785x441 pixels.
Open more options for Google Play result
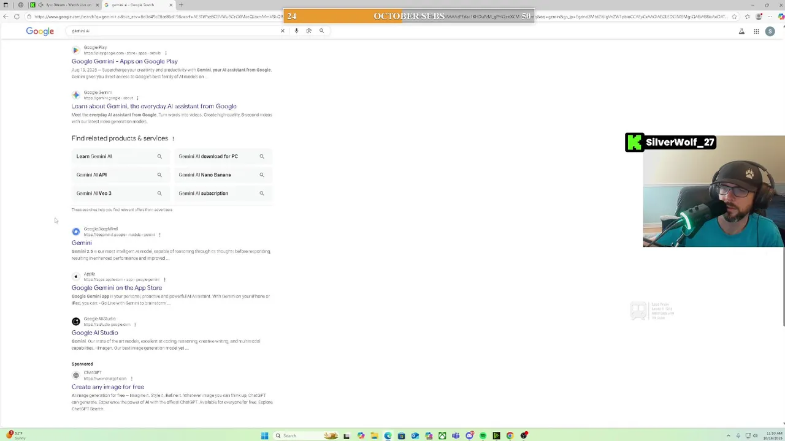pyautogui.click(x=166, y=53)
